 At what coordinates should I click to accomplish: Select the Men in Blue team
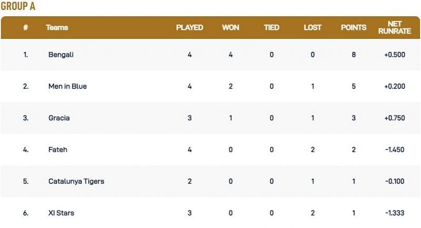click(67, 86)
